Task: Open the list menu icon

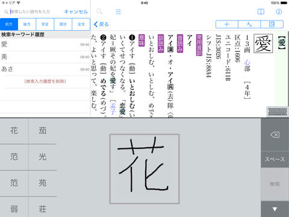Action: point(118,11)
